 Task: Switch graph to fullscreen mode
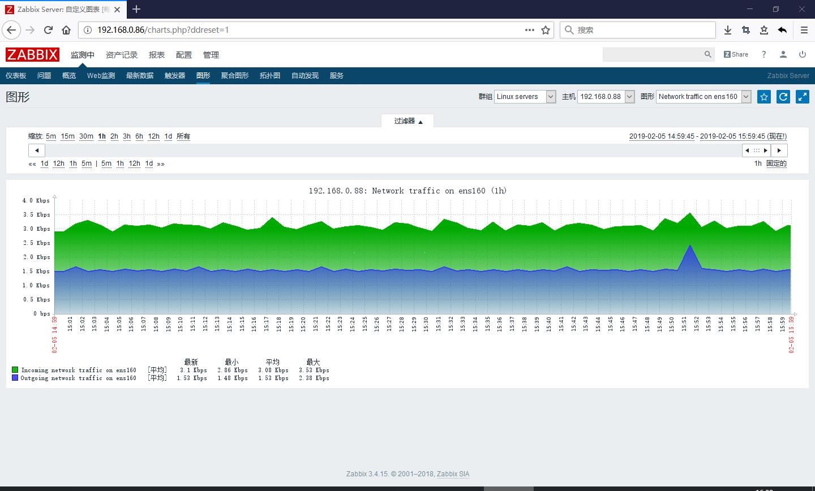803,97
